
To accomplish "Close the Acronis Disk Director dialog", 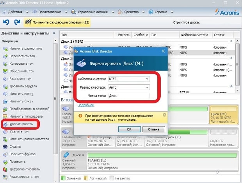I will pos(163,51).
